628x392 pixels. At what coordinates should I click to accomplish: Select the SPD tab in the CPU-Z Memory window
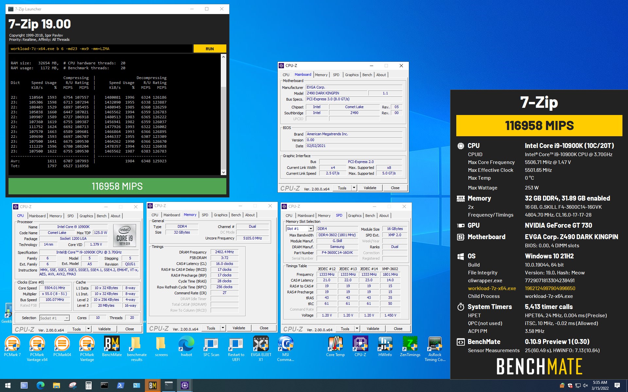click(205, 215)
